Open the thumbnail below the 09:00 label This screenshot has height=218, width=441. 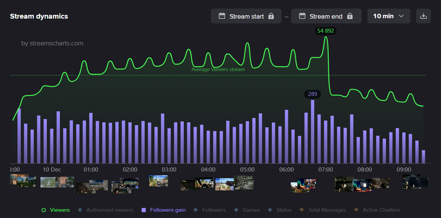pos(415,182)
